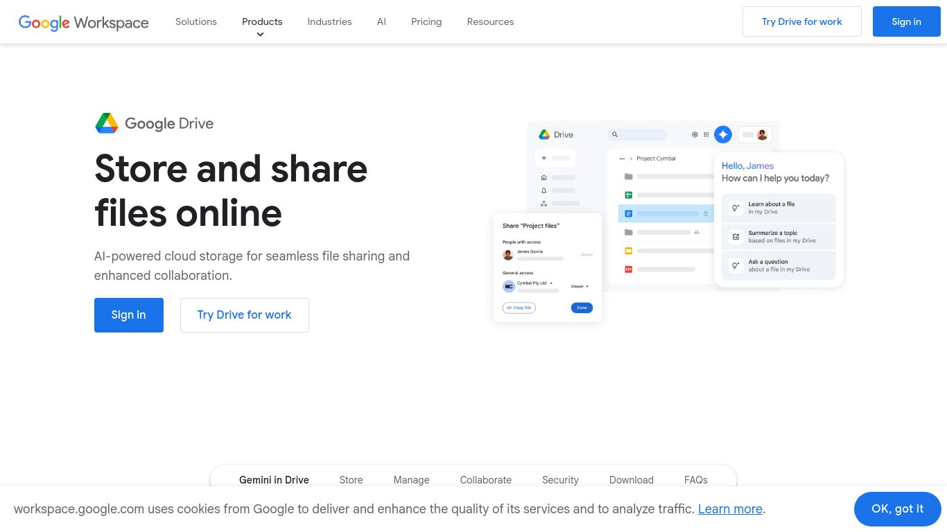The width and height of the screenshot is (947, 532).
Task: Click Sign in in the top header
Action: (906, 21)
